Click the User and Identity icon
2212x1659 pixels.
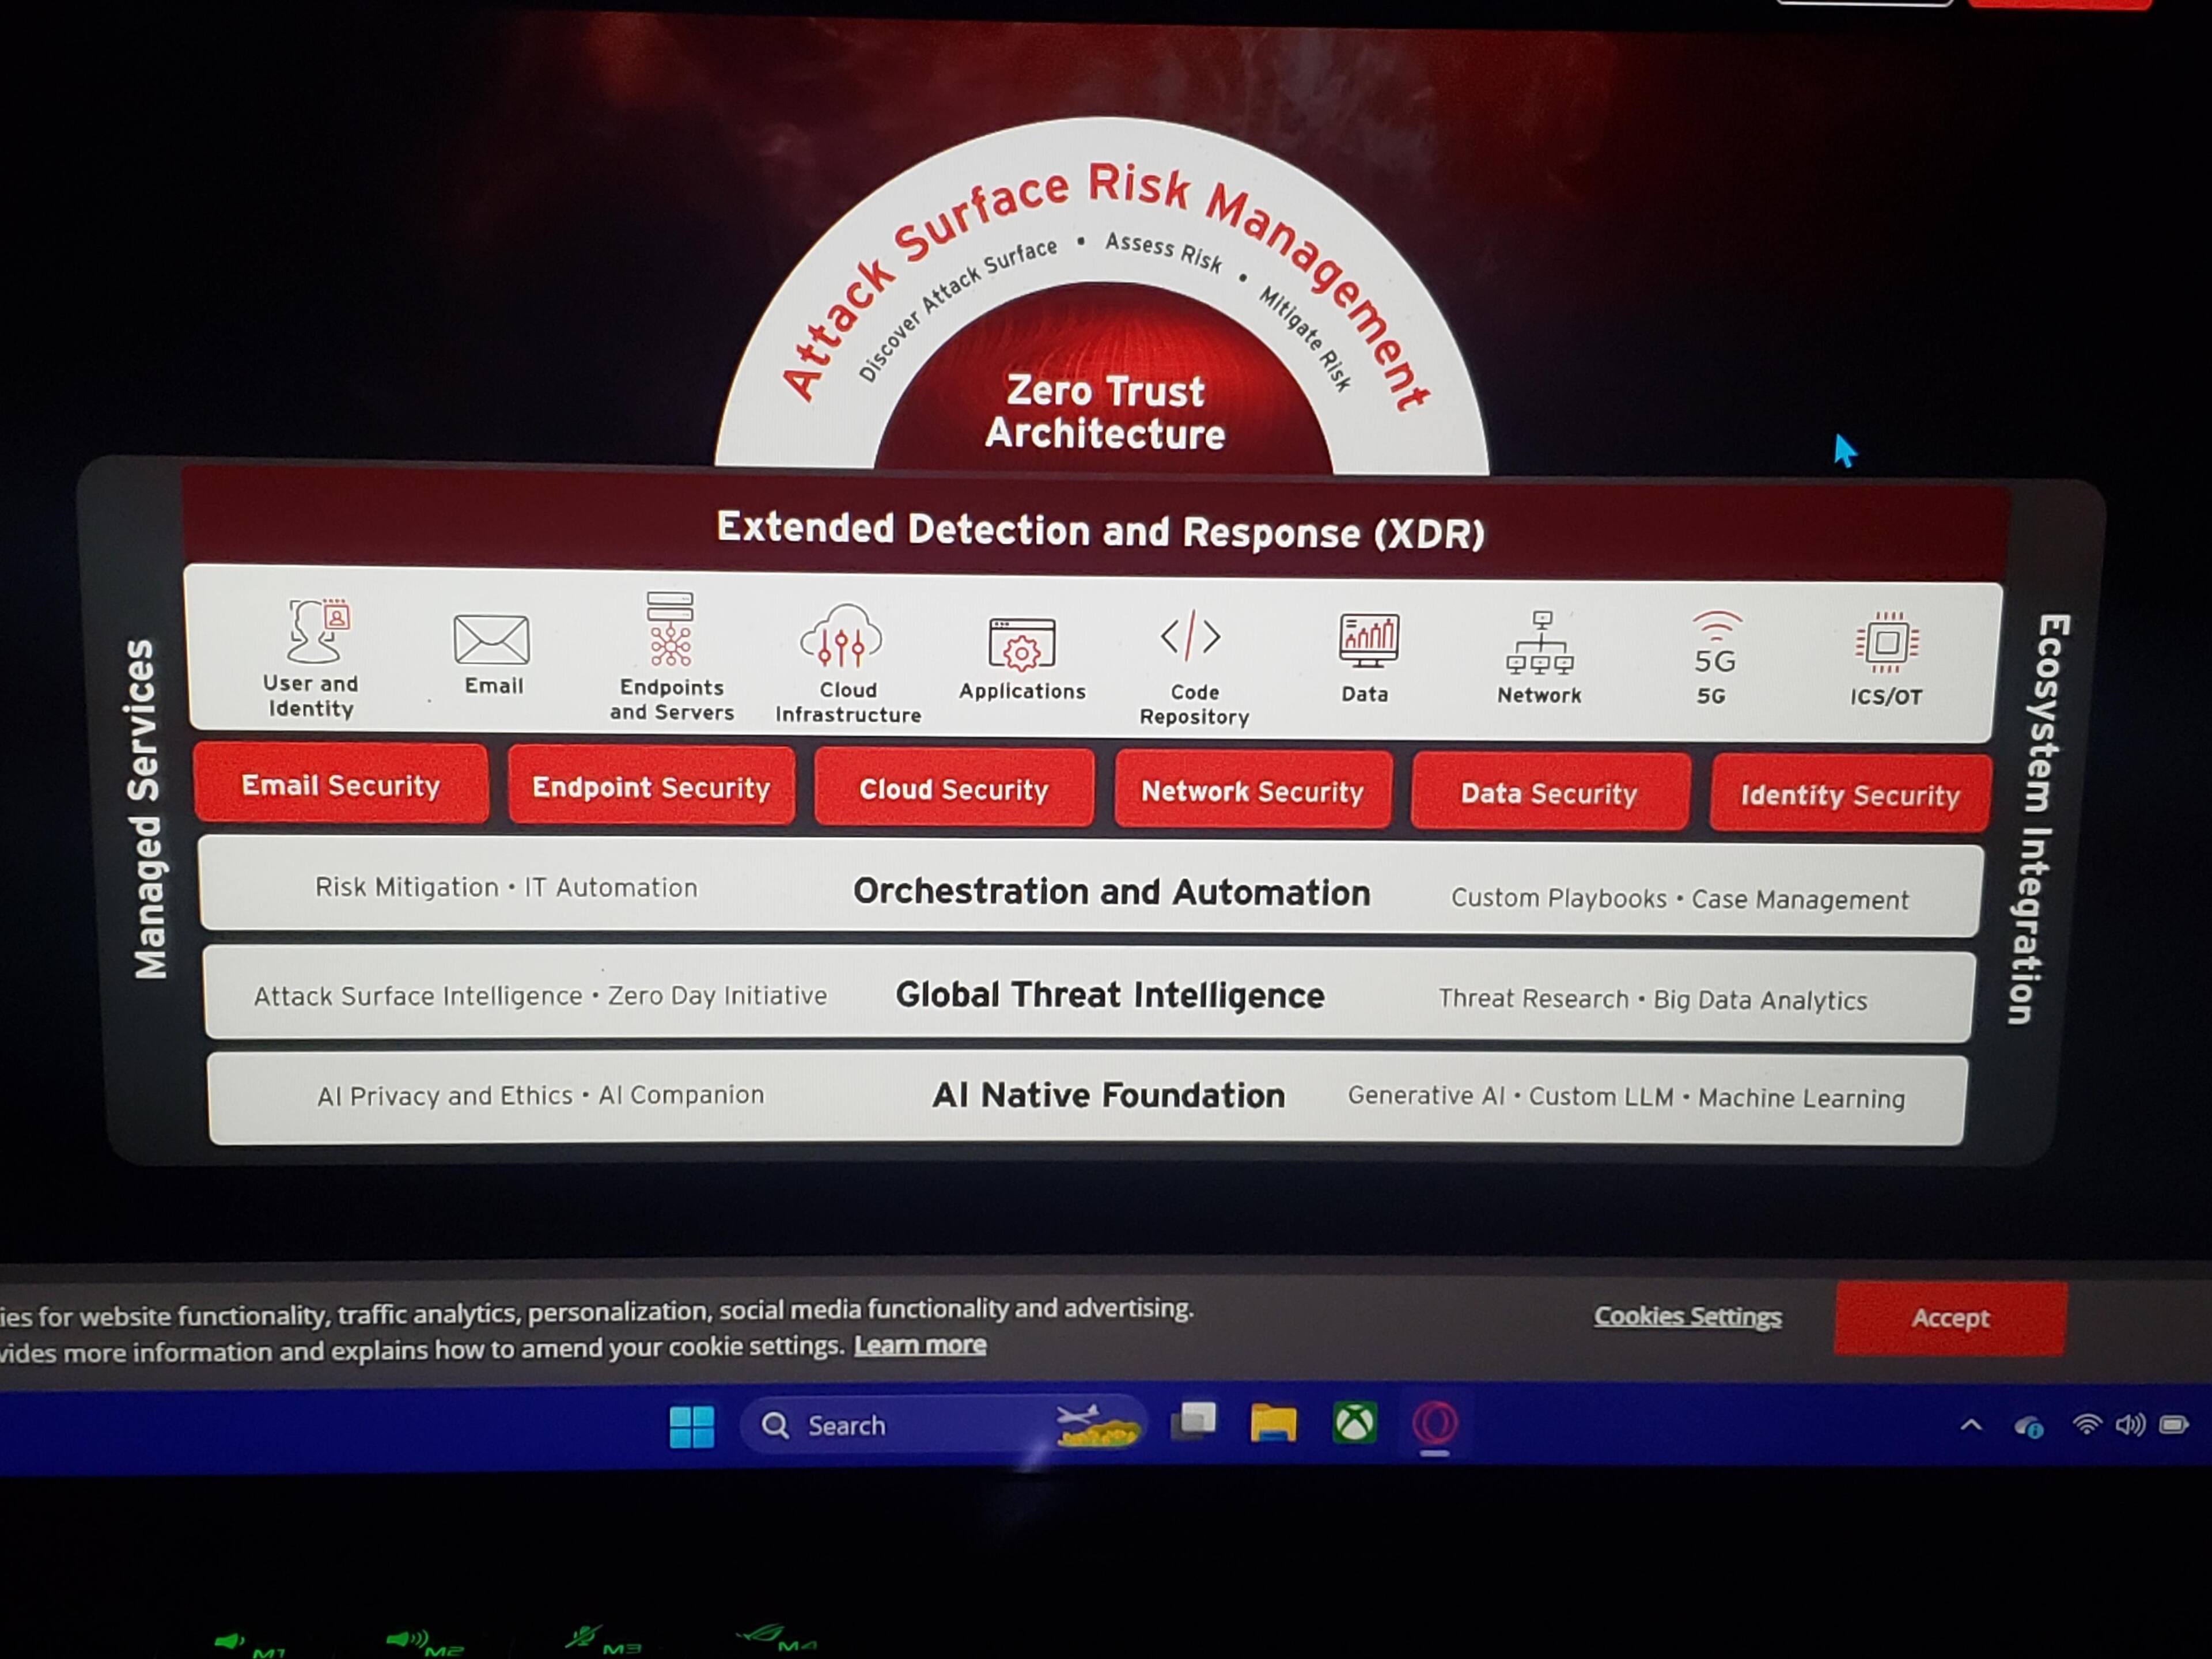[x=318, y=631]
